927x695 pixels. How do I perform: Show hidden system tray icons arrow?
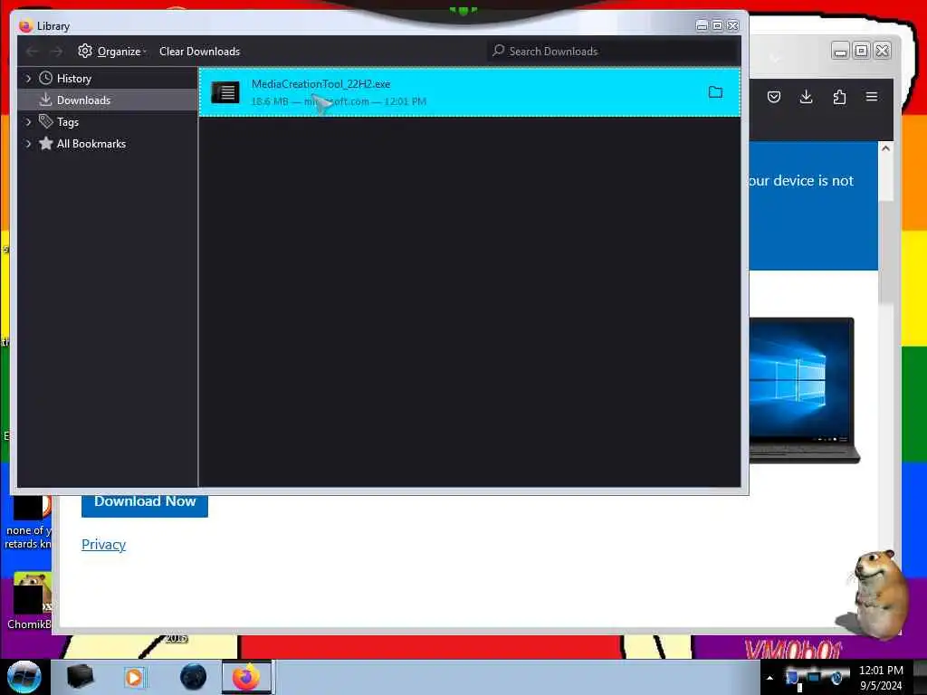click(769, 678)
